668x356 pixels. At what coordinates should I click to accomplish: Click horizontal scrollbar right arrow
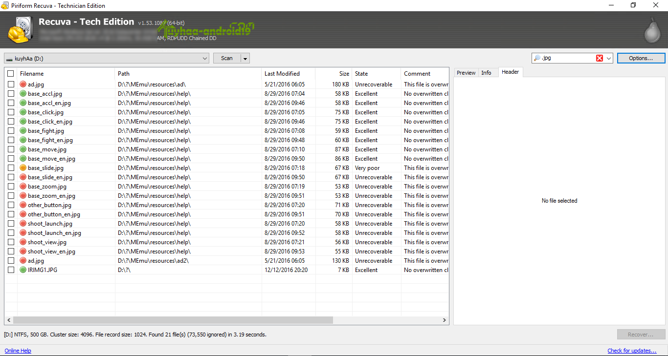point(445,320)
